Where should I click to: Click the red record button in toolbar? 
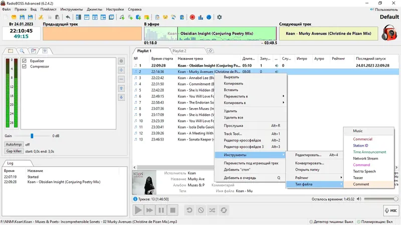pos(192,17)
